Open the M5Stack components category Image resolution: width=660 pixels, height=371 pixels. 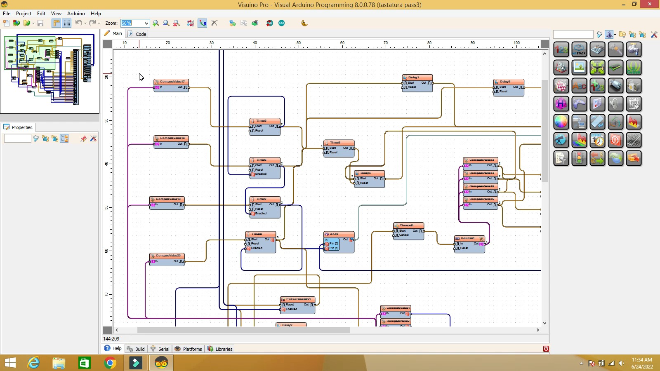[x=579, y=49]
